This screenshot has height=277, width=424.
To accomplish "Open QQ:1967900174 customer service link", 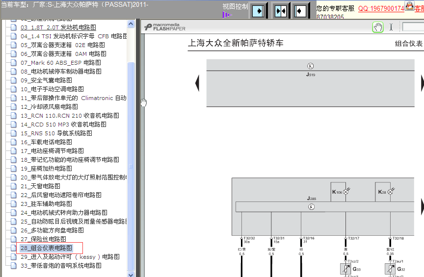I will point(381,9).
